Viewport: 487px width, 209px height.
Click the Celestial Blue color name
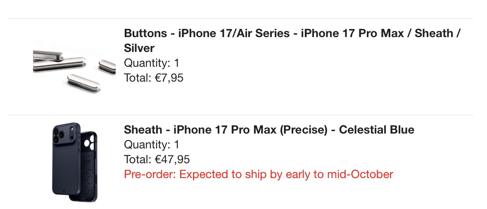pyautogui.click(x=376, y=130)
